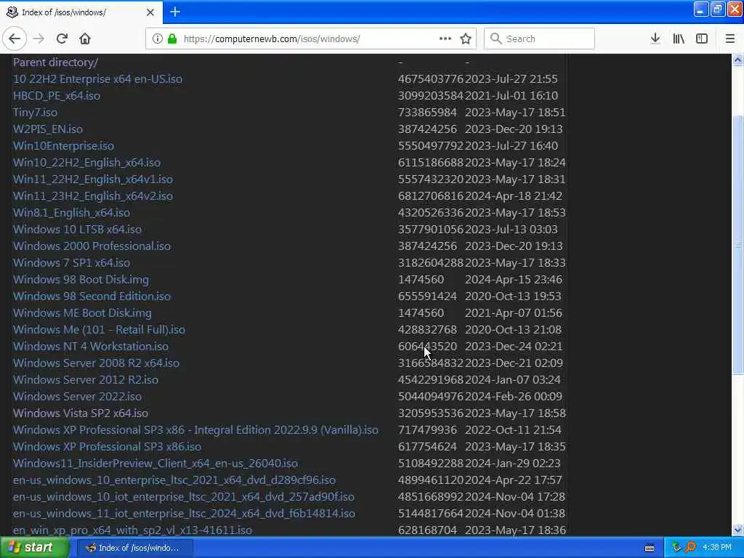Close the Index of /isos/windows/ tab
This screenshot has width=744, height=558.
150,12
